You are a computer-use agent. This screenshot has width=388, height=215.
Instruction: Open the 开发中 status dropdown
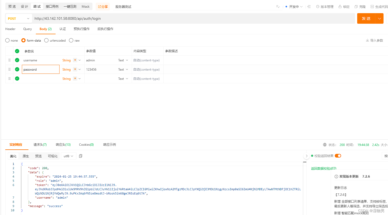pos(294,7)
